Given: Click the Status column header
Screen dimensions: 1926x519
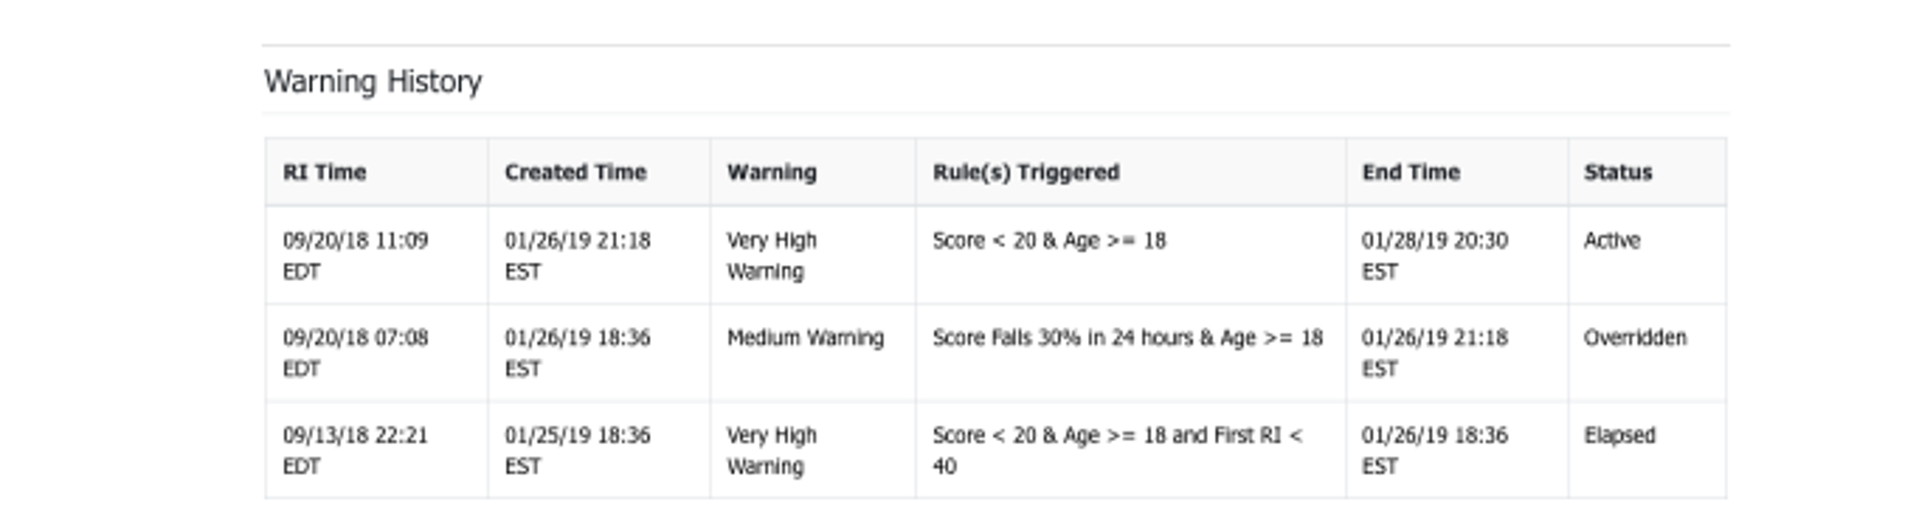Looking at the screenshot, I should [x=1618, y=172].
